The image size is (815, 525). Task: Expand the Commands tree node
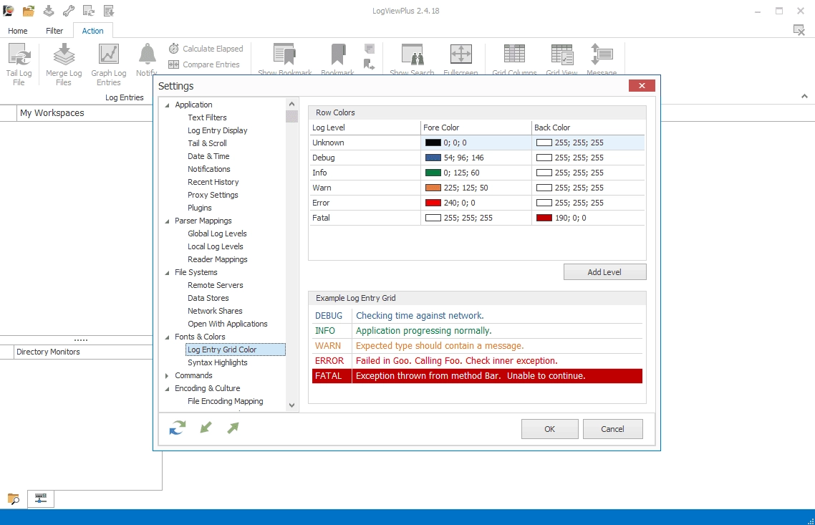[x=167, y=375]
